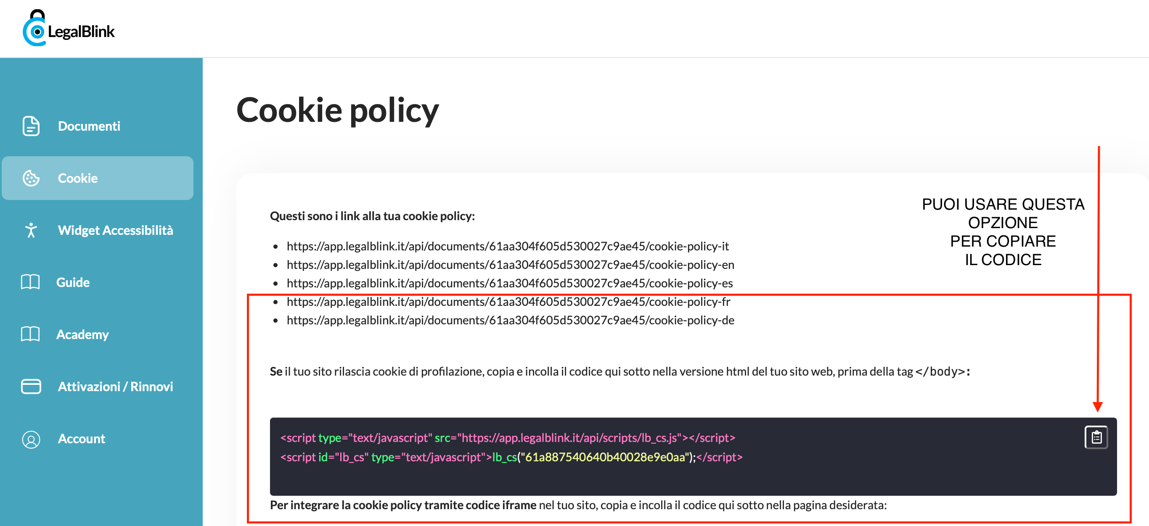Click the Guide book icon
This screenshot has width=1149, height=526.
(30, 282)
